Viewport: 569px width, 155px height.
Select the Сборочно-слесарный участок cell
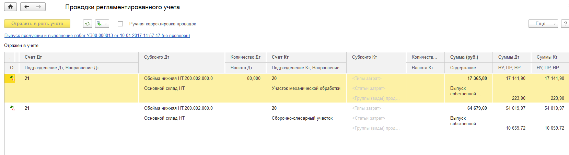(x=302, y=118)
